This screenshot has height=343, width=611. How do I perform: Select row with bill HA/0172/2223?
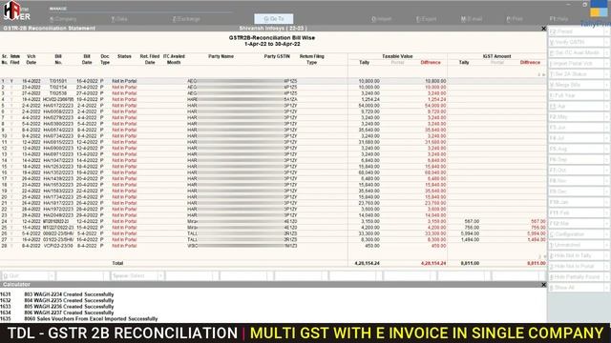pos(273,106)
